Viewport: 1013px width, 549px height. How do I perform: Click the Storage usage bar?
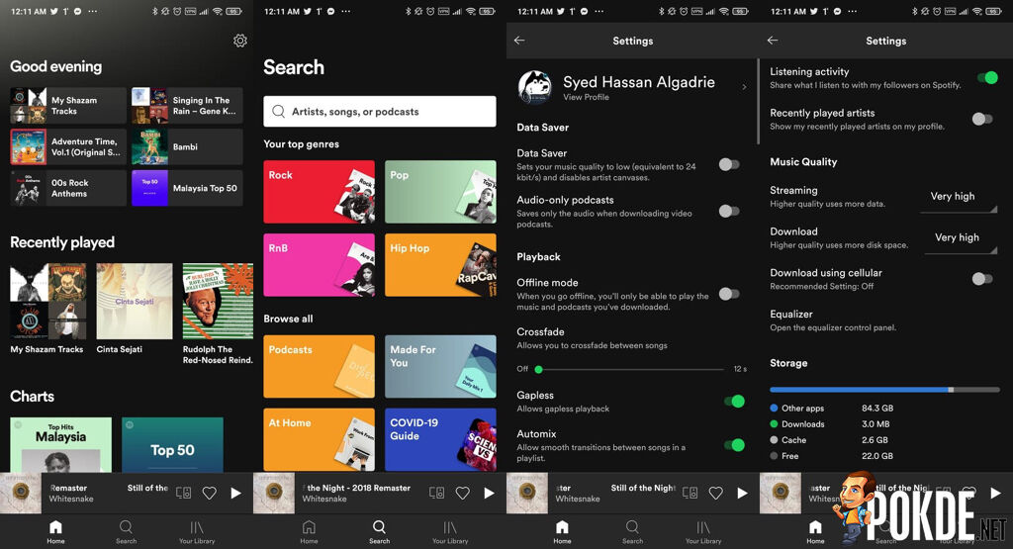884,390
